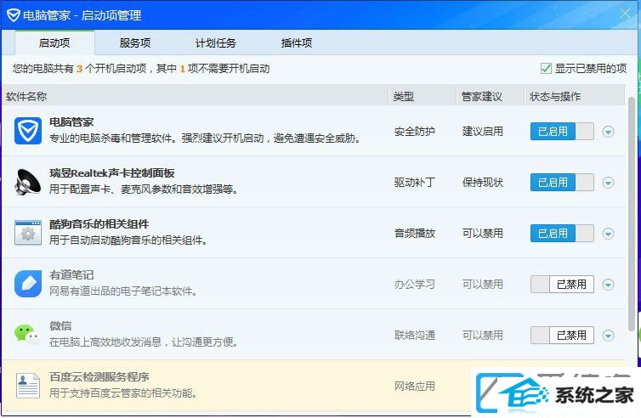Open dropdown arrow for 微信 row
This screenshot has width=641, height=418.
point(609,336)
